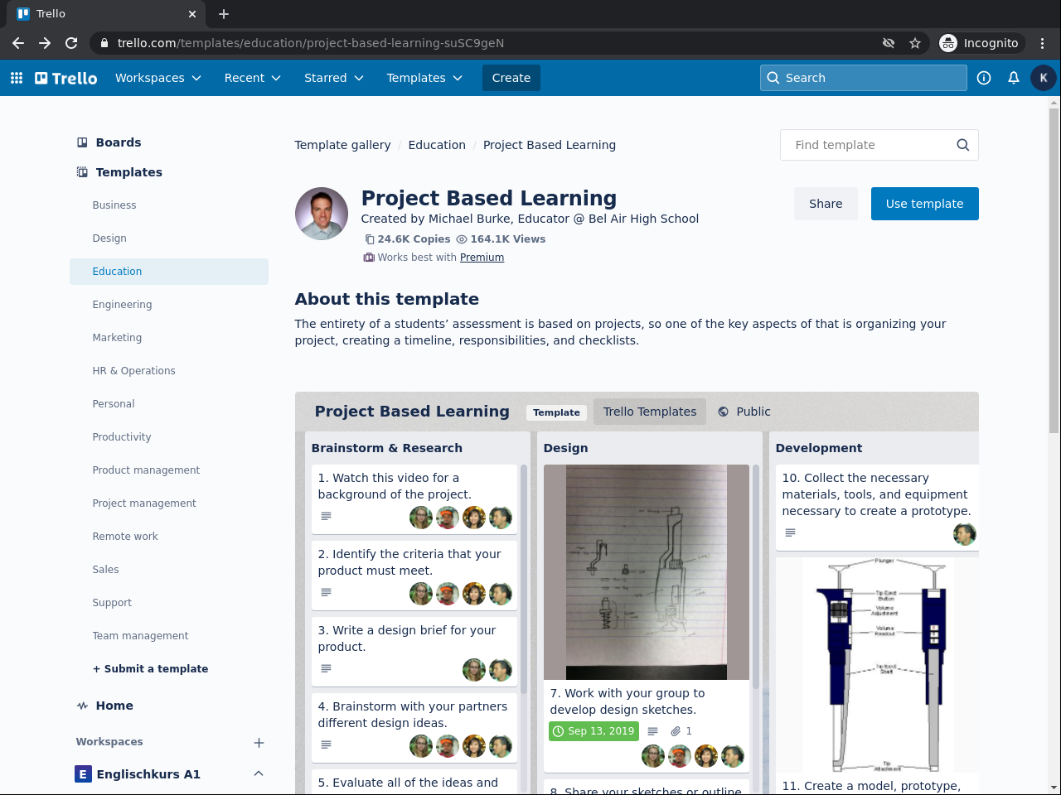Screen dimensions: 1061x795
Task: Select the Engineering template category
Action: click(x=169, y=305)
